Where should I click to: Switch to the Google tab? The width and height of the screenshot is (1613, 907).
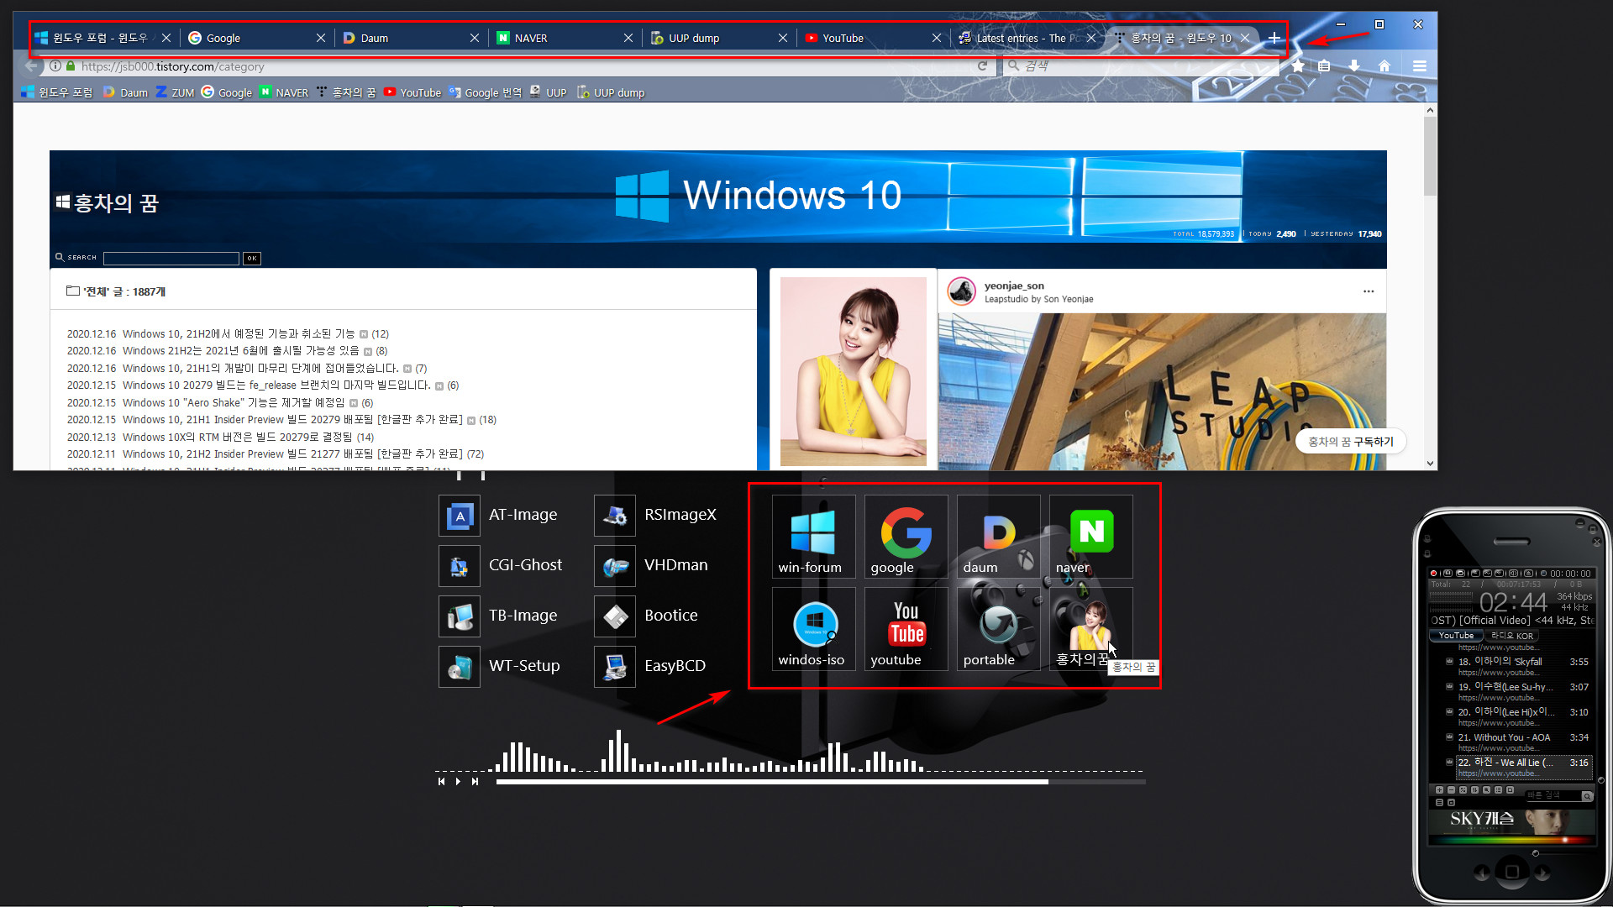(x=256, y=38)
